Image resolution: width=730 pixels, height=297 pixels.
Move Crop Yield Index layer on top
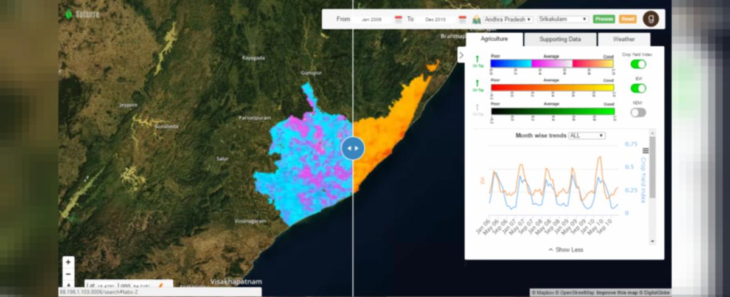(x=478, y=61)
